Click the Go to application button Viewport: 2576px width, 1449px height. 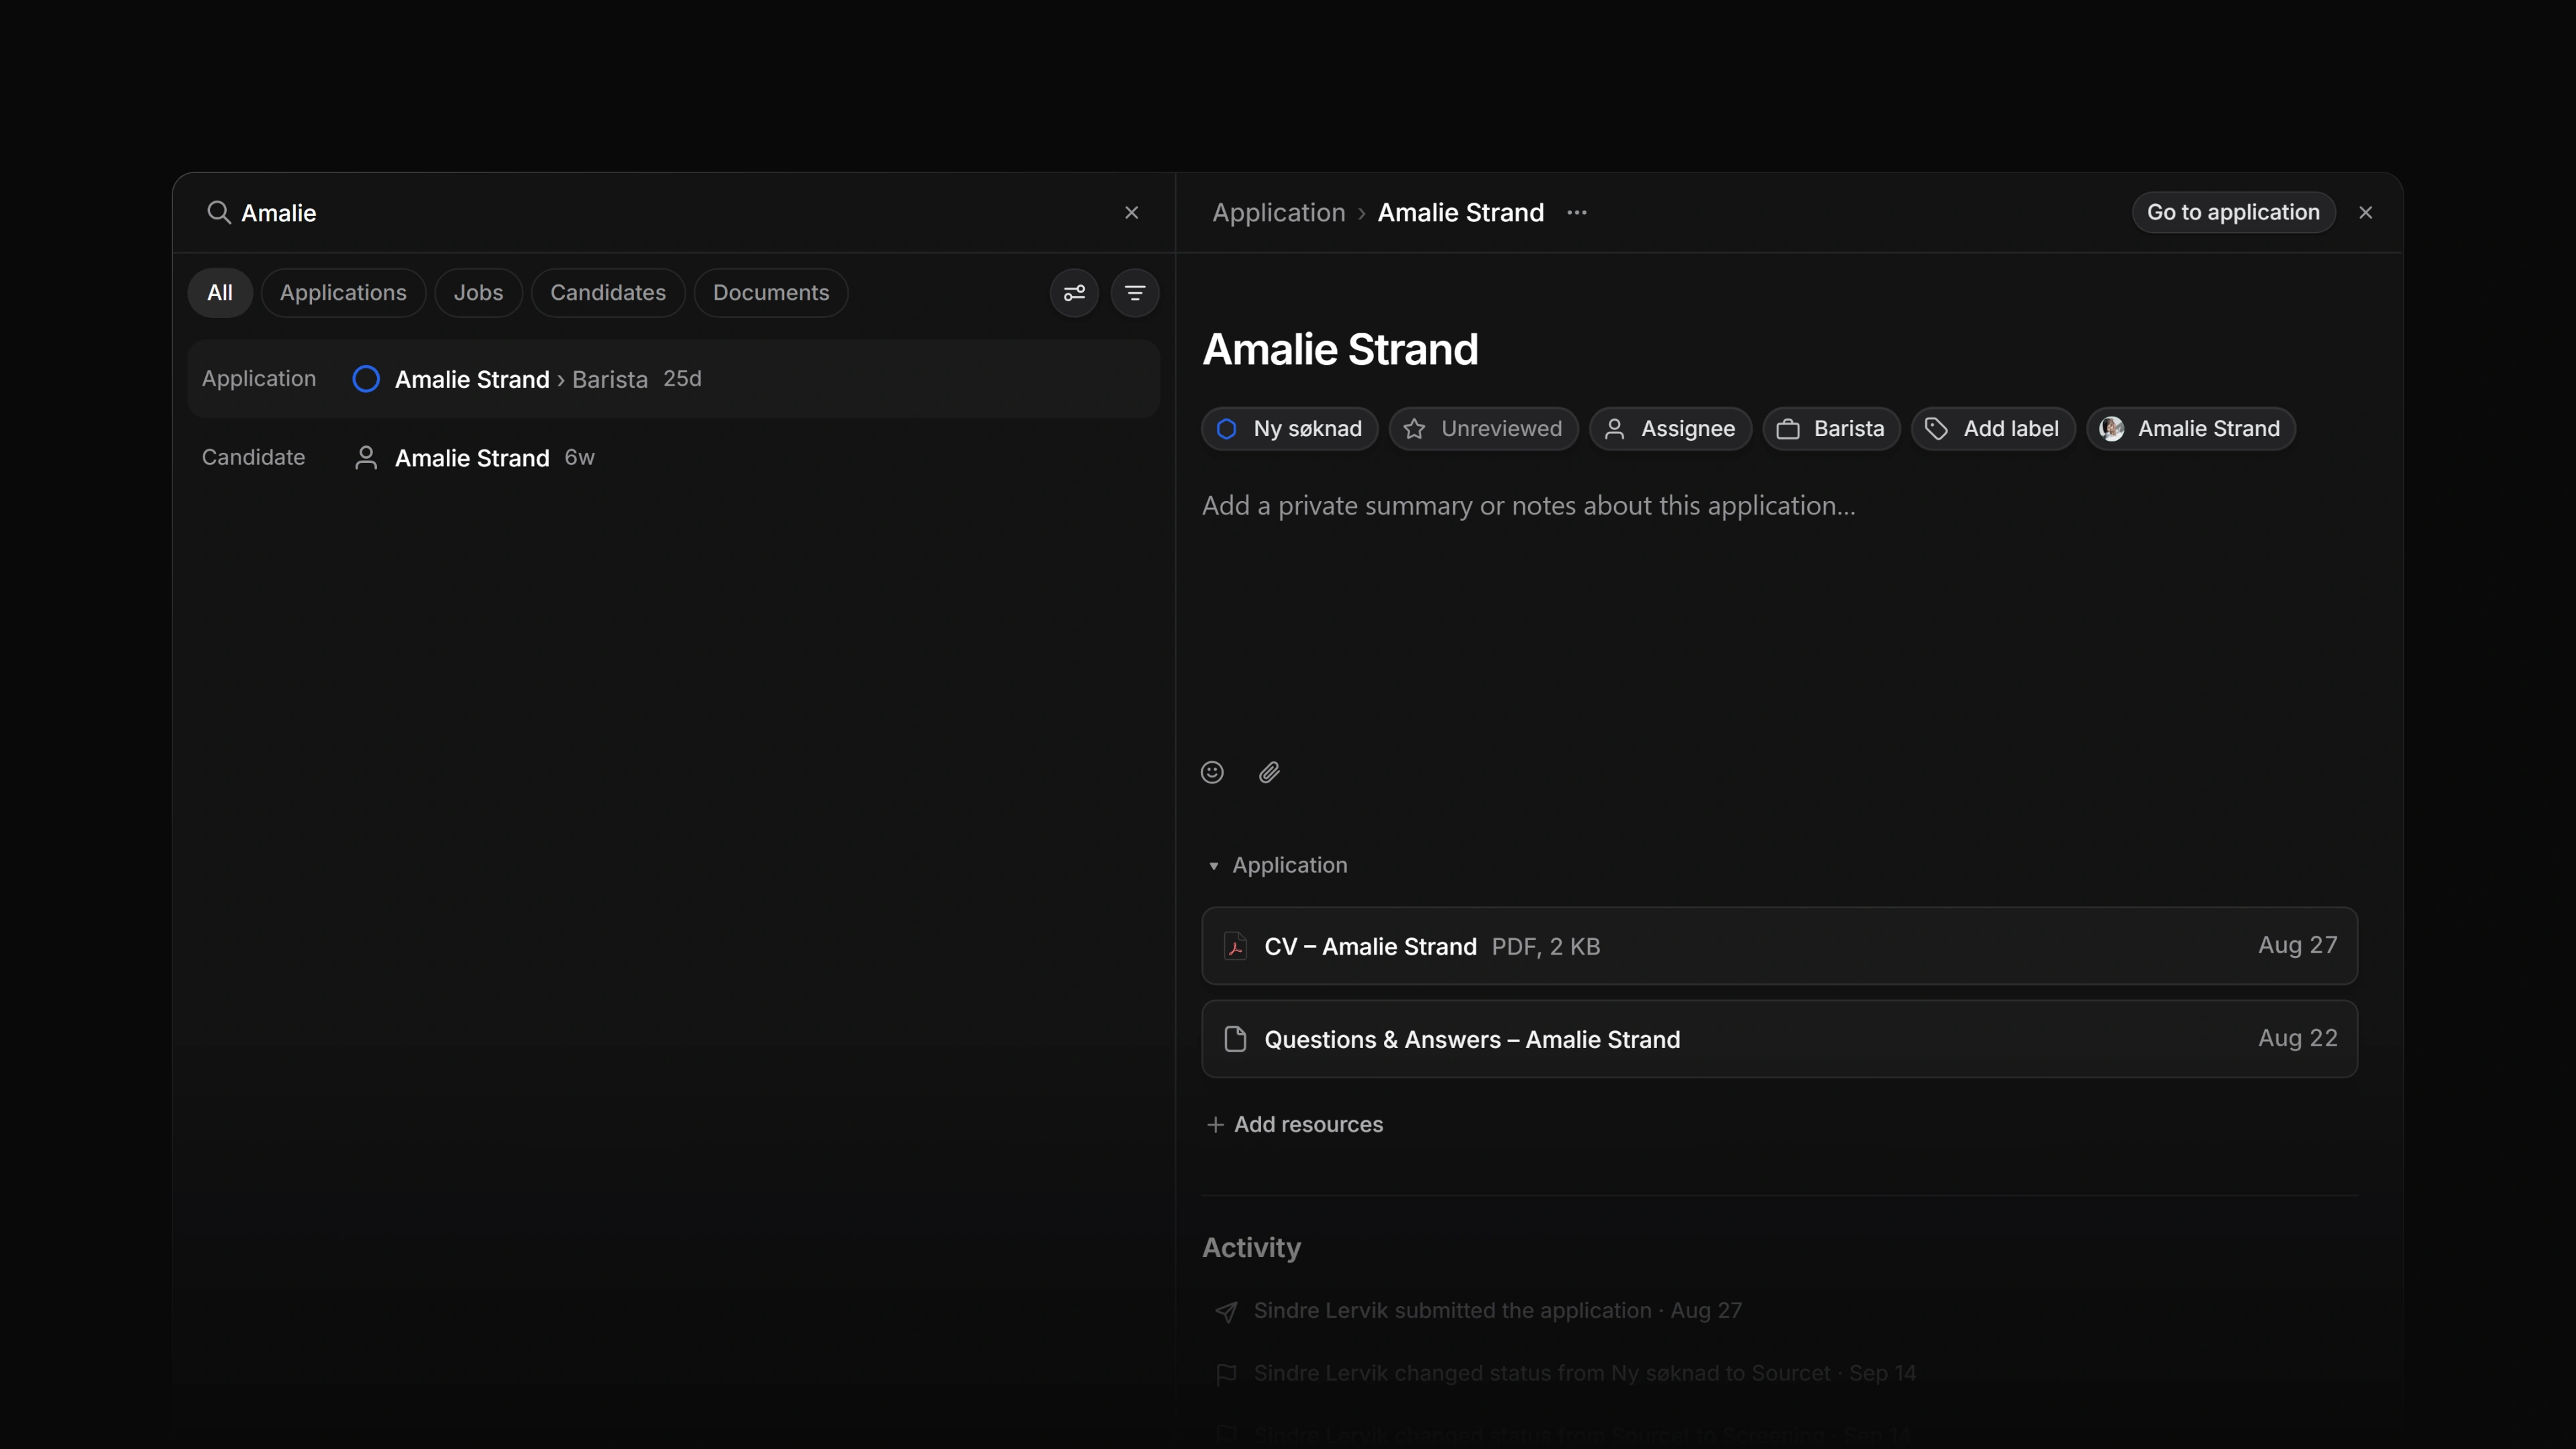(2233, 212)
